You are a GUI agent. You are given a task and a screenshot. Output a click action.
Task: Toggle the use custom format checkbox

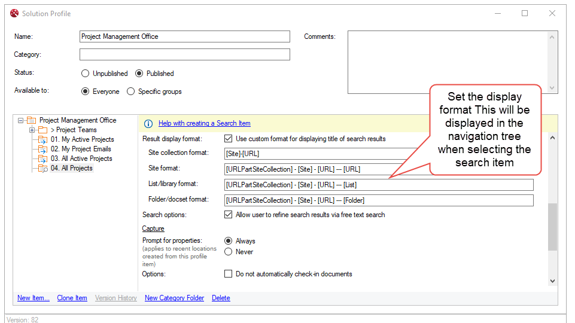(228, 139)
